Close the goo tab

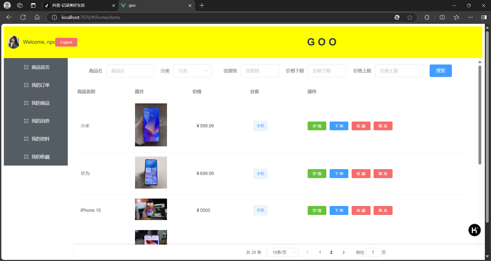(x=190, y=5)
